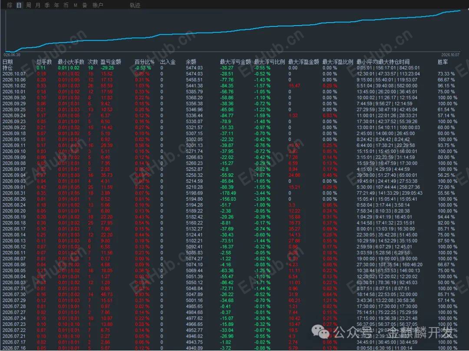Click holding time 5:51:04 | 39:40:08 | 582:00:00
Image resolution: width=469 pixels, height=351 pixels.
pyautogui.click(x=387, y=86)
